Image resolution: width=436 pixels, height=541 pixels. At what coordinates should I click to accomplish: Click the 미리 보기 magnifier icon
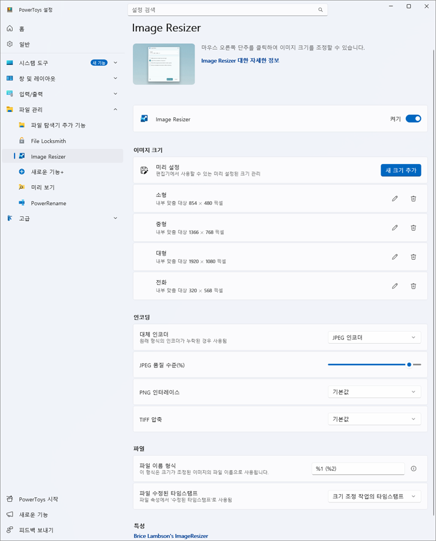tap(22, 187)
